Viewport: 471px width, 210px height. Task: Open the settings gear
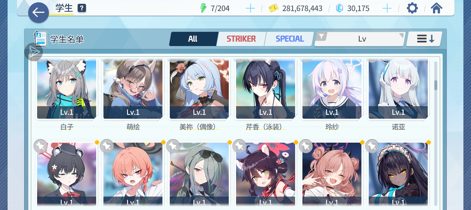[412, 8]
